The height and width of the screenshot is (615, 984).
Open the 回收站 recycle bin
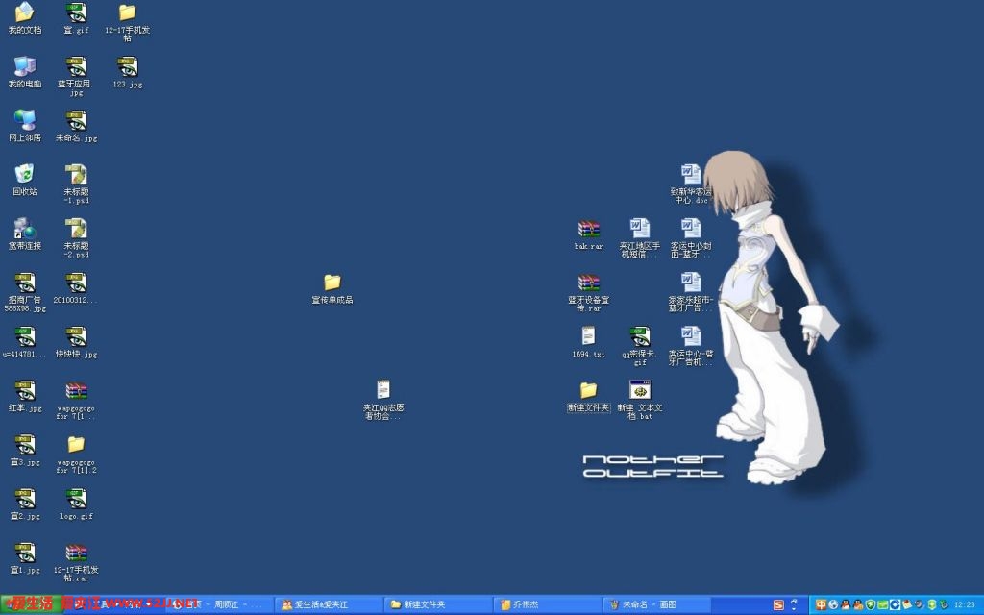24,180
